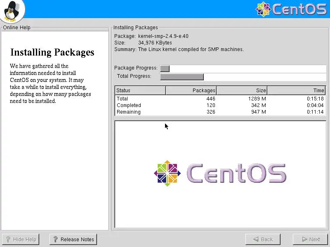Viewport: 330px width, 247px height.
Task: Click the Total Progress bar
Action: (x=243, y=77)
